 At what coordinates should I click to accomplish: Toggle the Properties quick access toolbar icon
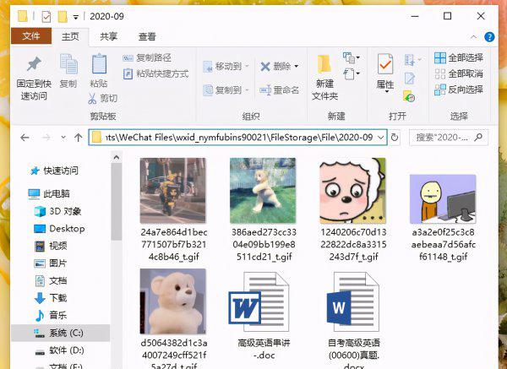coord(46,17)
